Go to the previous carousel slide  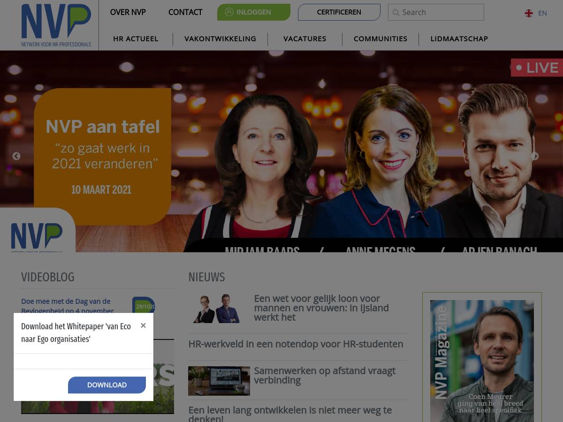[x=16, y=156]
